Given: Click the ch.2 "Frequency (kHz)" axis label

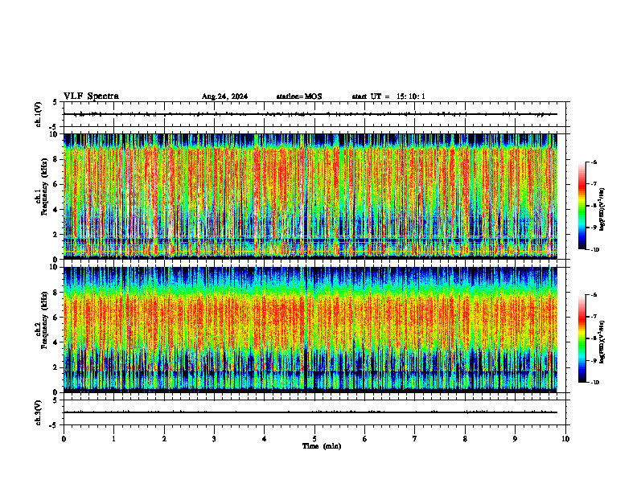Looking at the screenshot, I should [x=44, y=320].
